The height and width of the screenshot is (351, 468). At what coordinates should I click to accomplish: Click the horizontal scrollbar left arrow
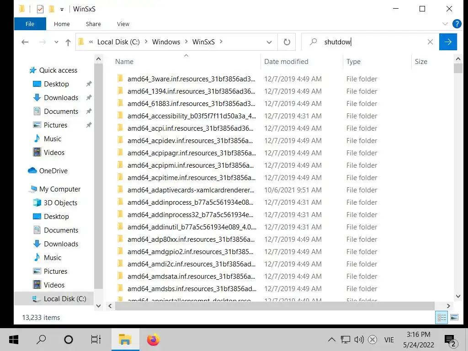[x=110, y=306]
